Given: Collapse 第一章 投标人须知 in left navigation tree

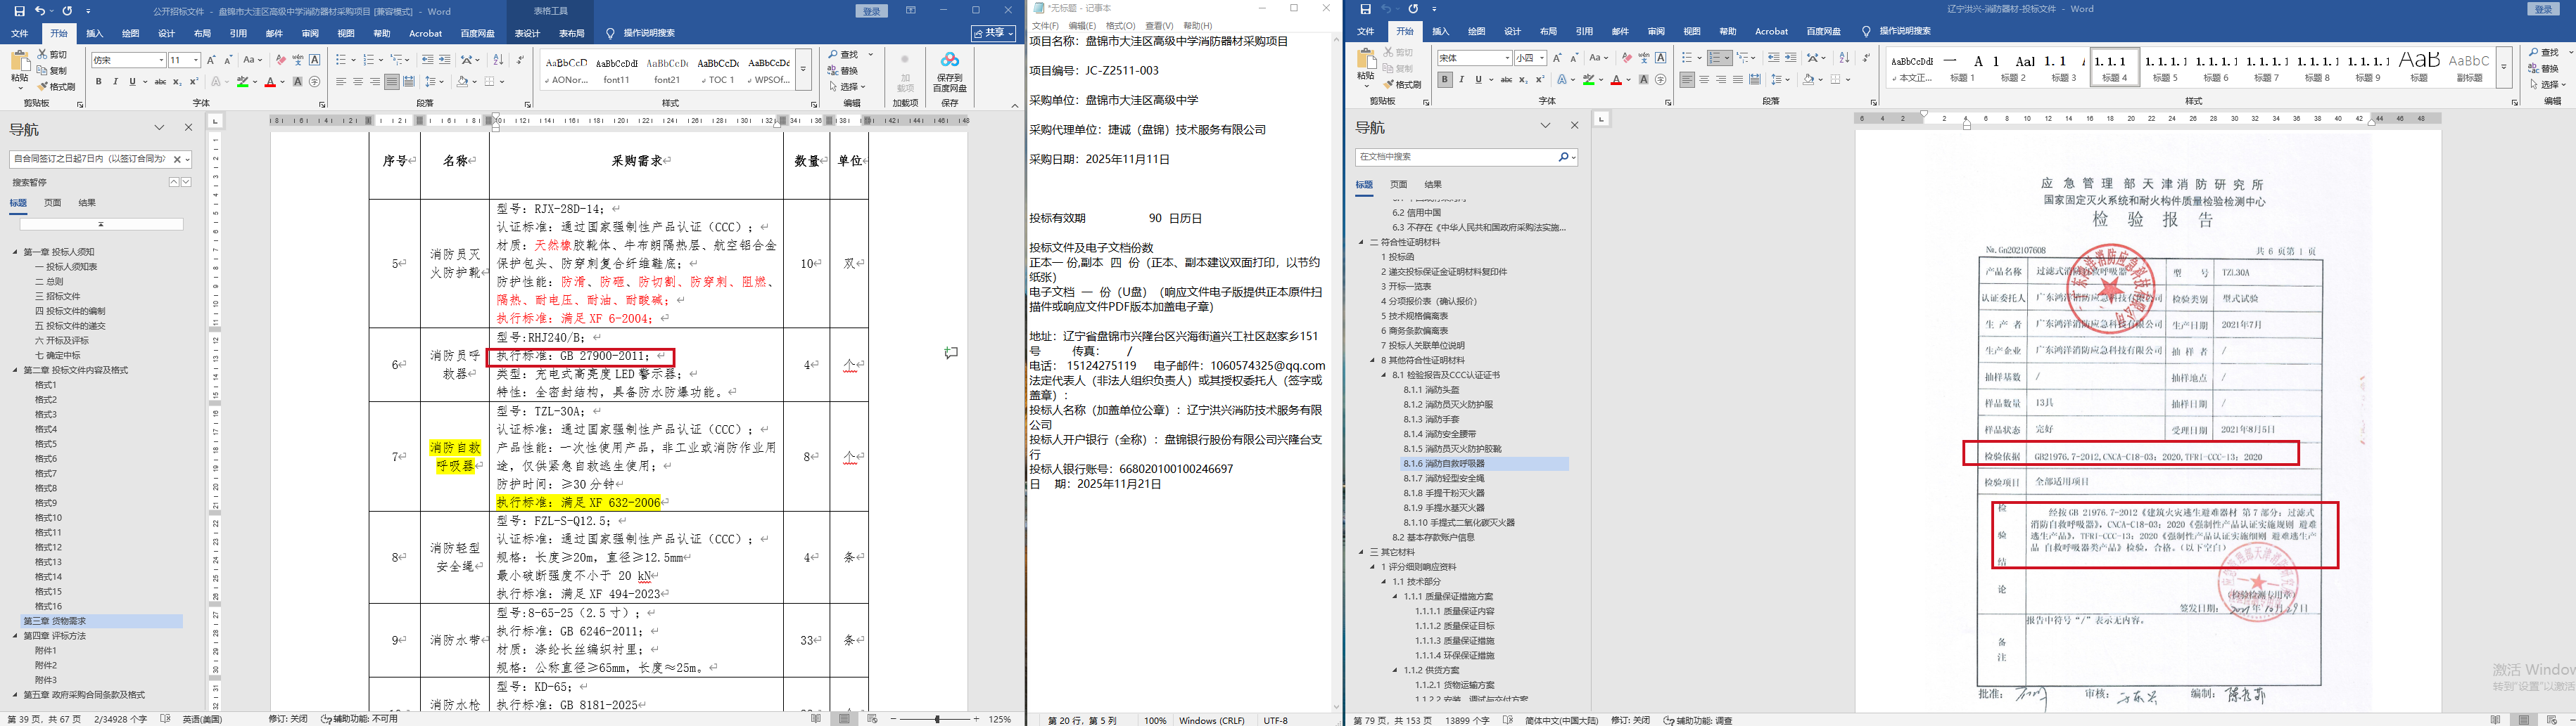Looking at the screenshot, I should pyautogui.click(x=16, y=252).
